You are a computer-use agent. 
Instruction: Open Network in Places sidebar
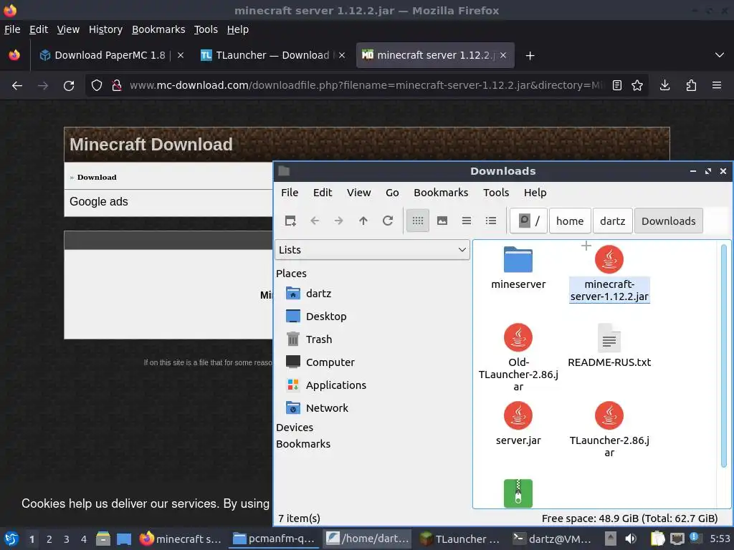(x=318, y=408)
